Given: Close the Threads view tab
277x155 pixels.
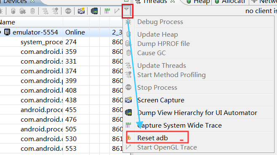Looking at the screenshot, I should 173,1.
